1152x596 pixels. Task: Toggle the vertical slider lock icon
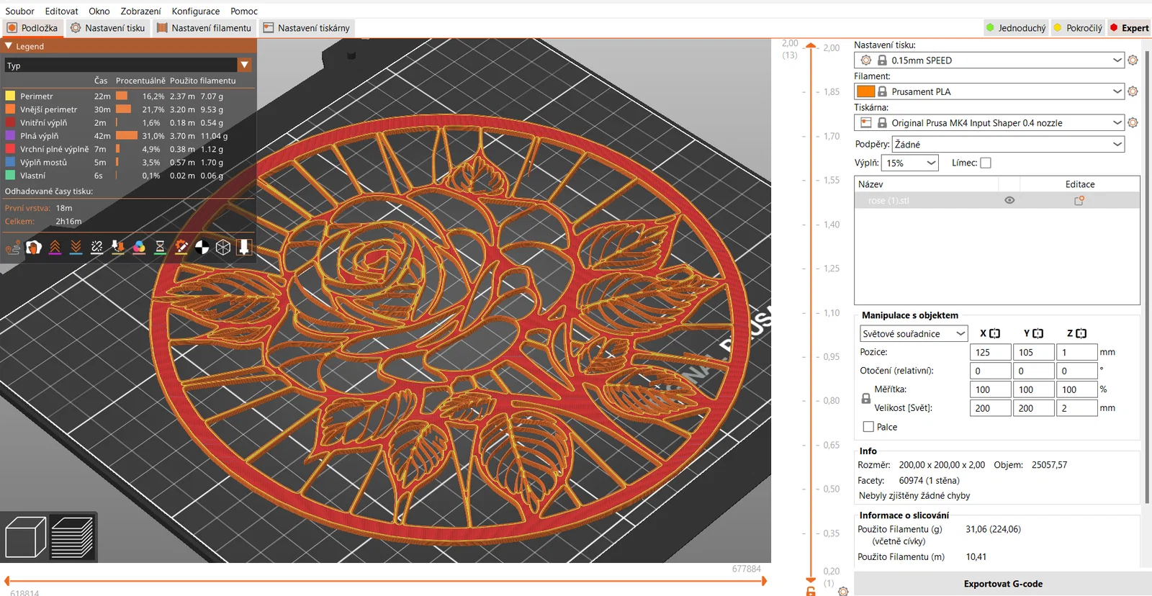pyautogui.click(x=811, y=591)
